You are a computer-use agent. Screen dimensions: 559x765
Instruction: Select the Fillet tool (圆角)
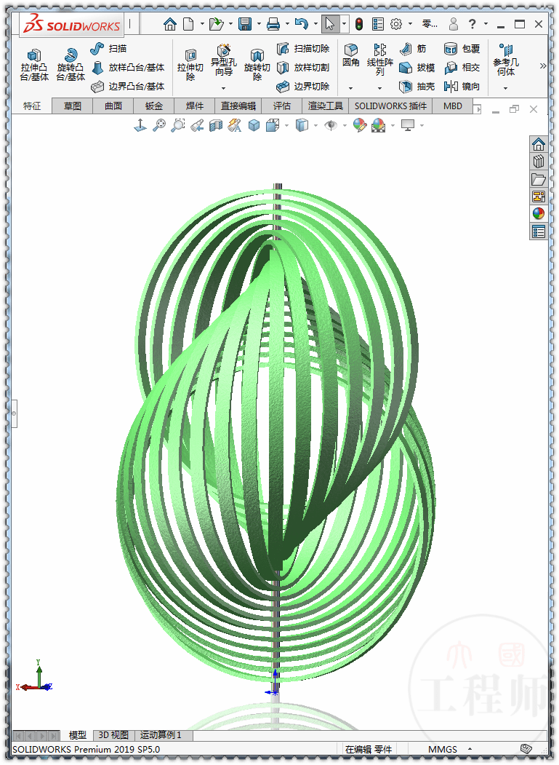pyautogui.click(x=351, y=55)
